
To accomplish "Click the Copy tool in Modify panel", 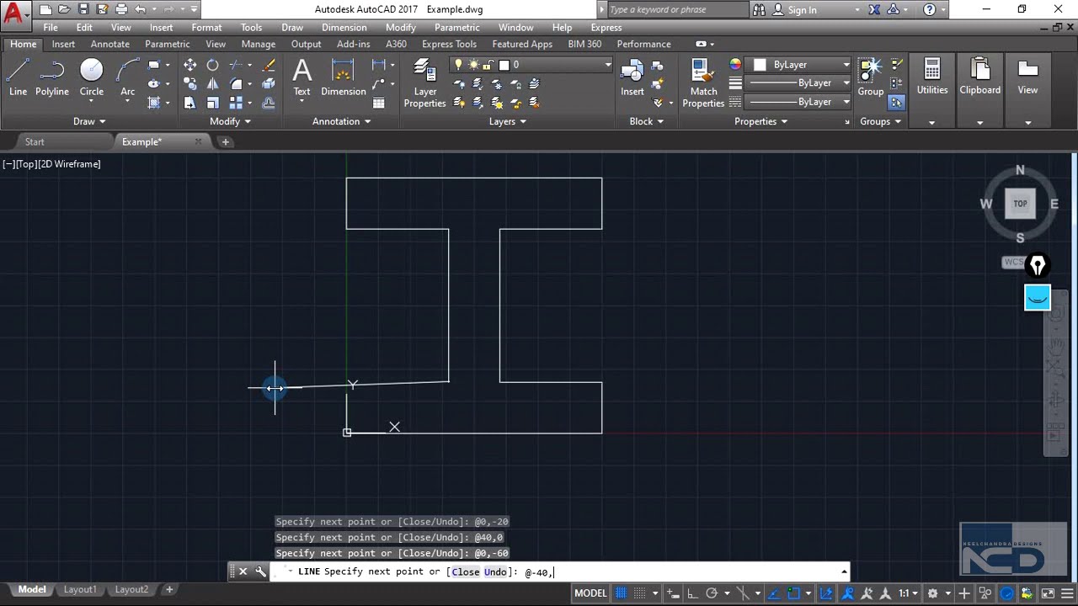I will click(x=190, y=83).
